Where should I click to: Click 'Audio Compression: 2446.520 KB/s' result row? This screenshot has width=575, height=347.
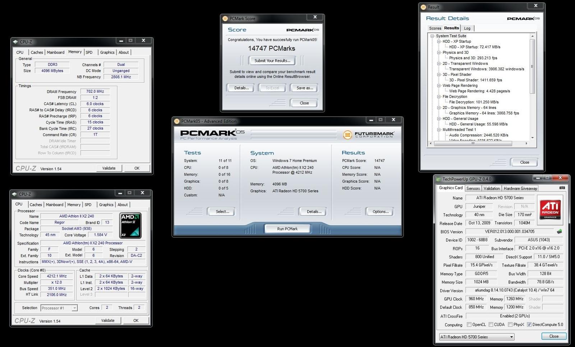[x=479, y=135]
